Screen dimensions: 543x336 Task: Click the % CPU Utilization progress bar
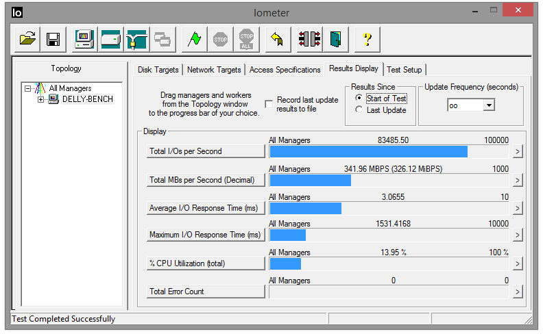click(389, 263)
